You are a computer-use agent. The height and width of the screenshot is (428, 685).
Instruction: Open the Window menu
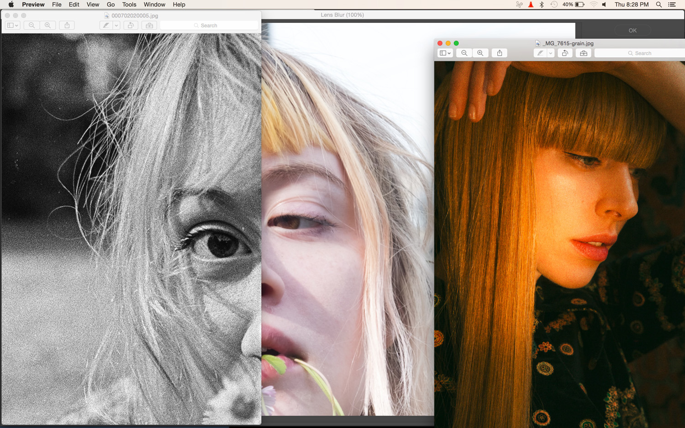click(x=154, y=5)
